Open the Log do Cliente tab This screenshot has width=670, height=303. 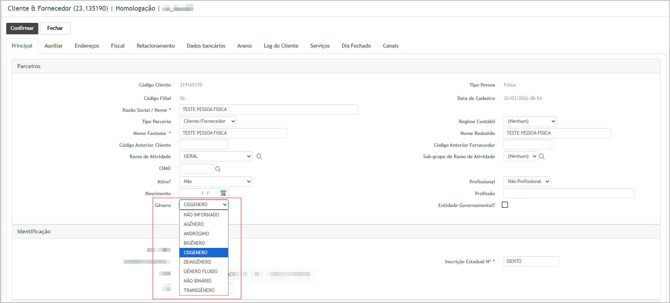coord(281,46)
